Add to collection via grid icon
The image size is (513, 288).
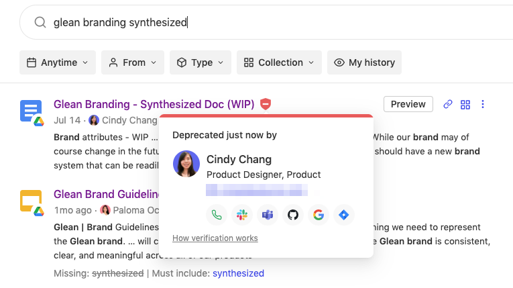[x=465, y=105]
